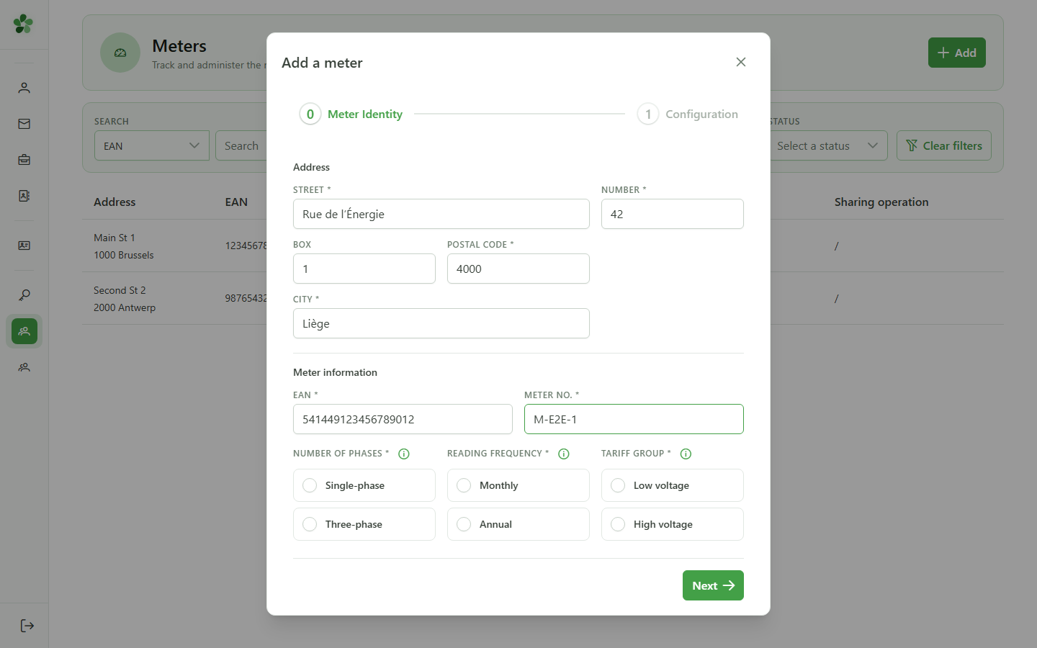The height and width of the screenshot is (648, 1037).
Task: Click the Meters page title
Action: click(179, 45)
